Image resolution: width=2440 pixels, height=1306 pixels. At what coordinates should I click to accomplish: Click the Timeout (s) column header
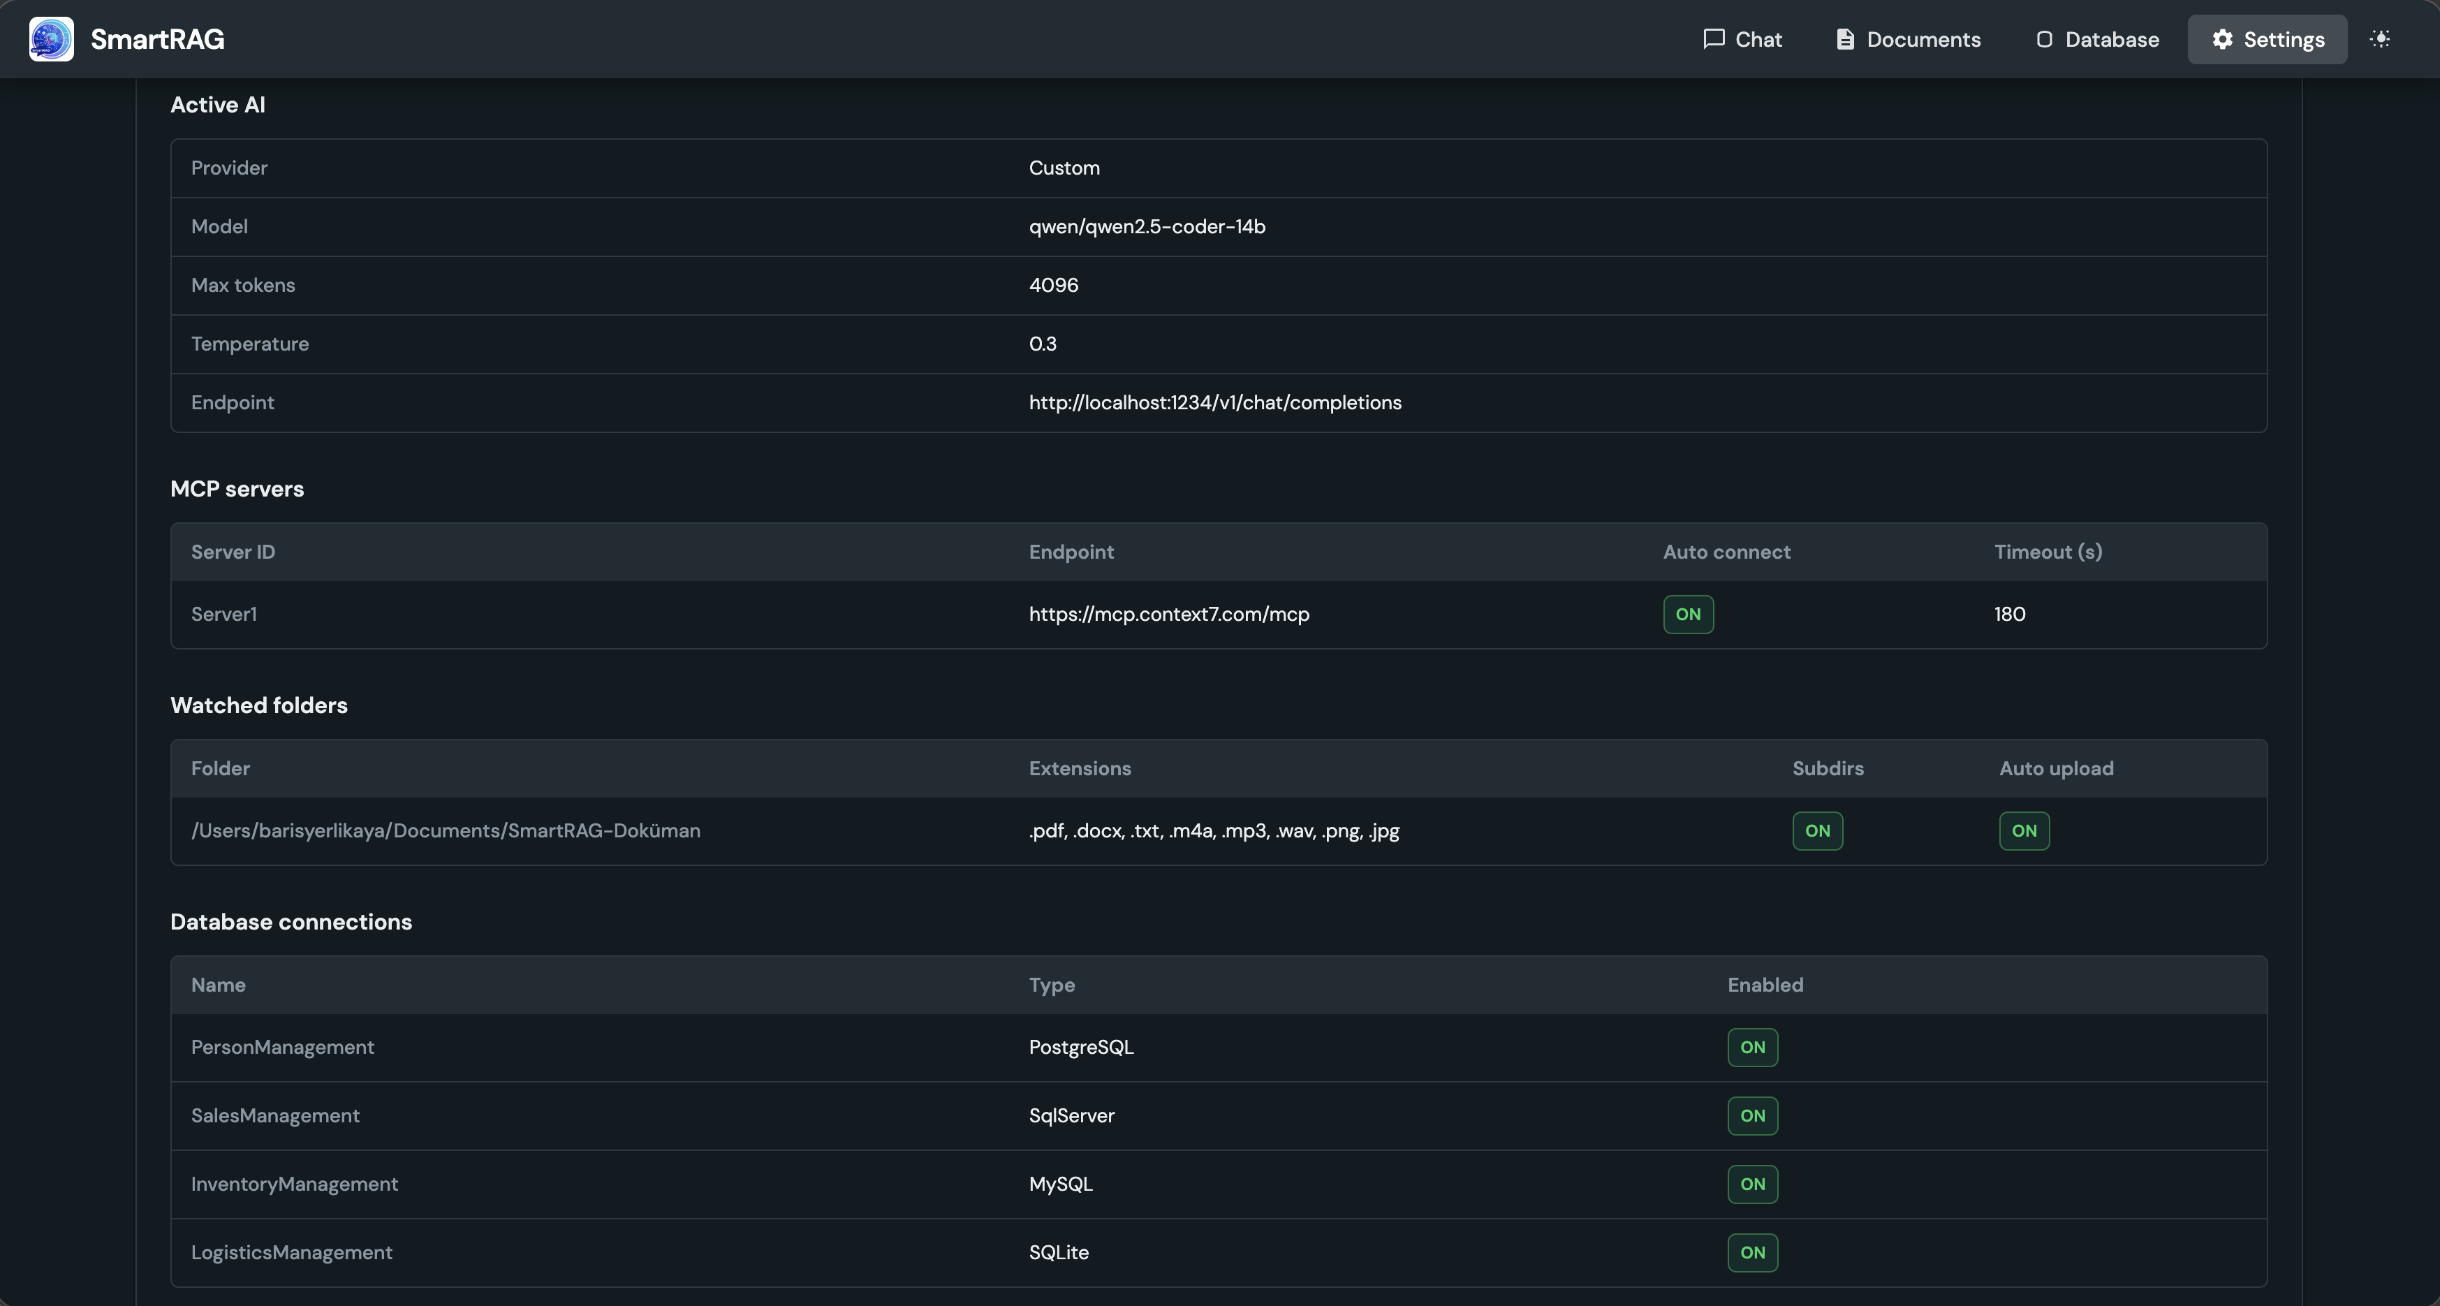coord(2048,552)
